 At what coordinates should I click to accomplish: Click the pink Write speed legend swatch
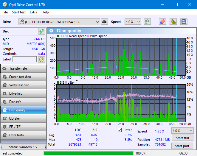coord(88,36)
